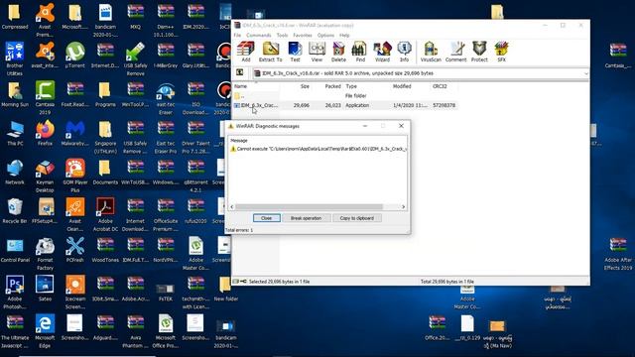The height and width of the screenshot is (357, 635).
Task: Click the dialog horizontal scrollbar thumb
Action: [x=309, y=207]
